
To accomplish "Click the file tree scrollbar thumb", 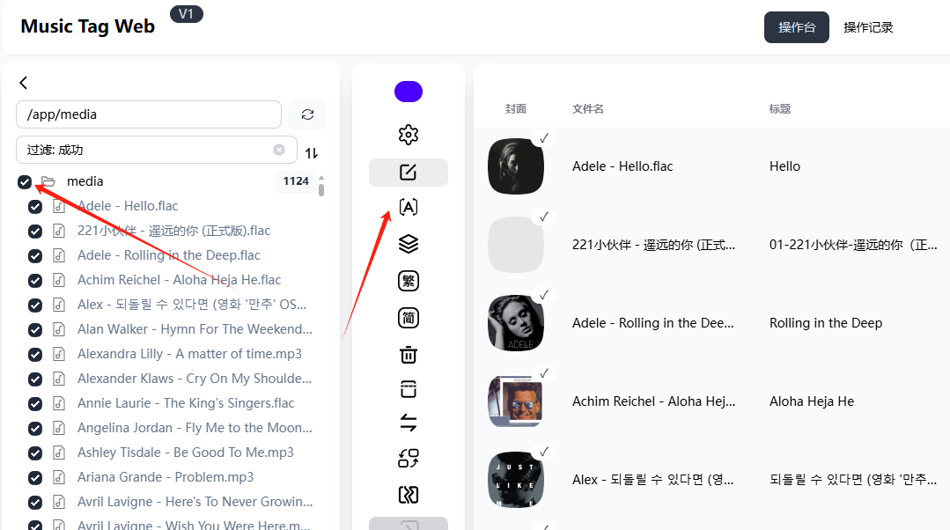I will pyautogui.click(x=321, y=189).
